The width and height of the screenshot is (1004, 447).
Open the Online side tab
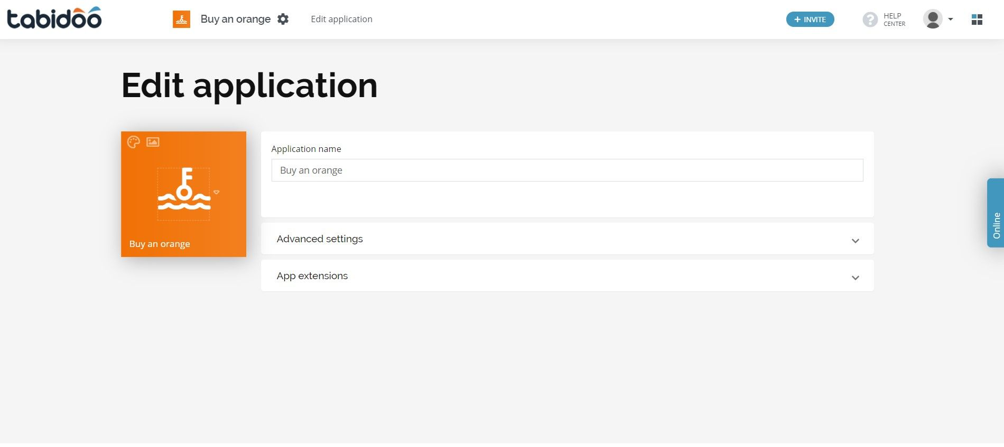coord(996,213)
